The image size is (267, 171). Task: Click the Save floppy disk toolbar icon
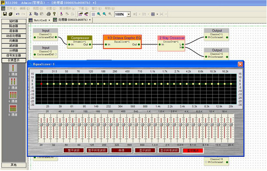coord(5,14)
